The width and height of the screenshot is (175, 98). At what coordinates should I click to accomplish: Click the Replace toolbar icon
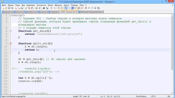(47, 8)
